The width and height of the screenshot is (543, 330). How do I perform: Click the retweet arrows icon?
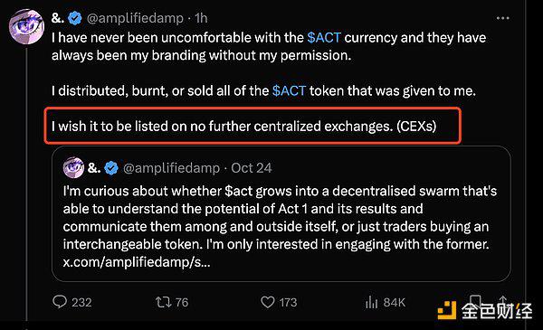[x=163, y=302]
